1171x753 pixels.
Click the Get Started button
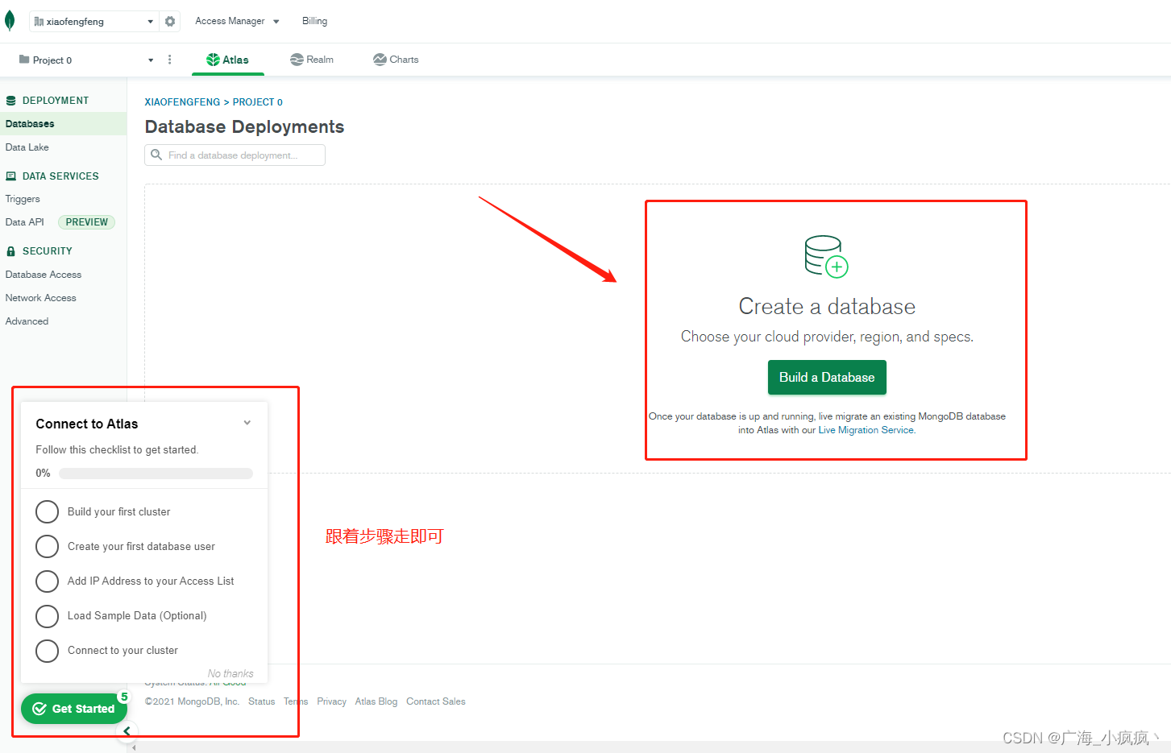coord(74,709)
